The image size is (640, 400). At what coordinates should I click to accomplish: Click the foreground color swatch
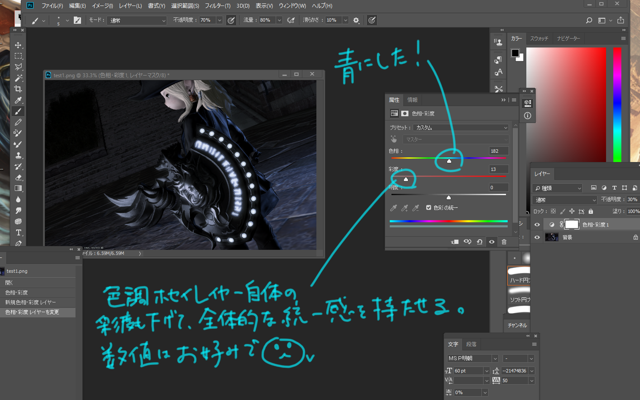coord(515,53)
